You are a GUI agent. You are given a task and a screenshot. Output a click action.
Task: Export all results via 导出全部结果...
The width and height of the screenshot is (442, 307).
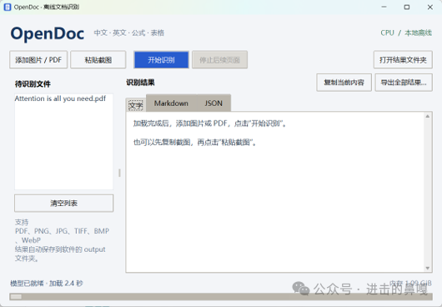pos(404,83)
